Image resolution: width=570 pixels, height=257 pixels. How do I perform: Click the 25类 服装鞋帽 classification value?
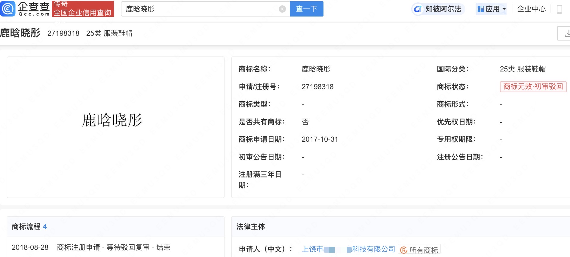tap(523, 69)
